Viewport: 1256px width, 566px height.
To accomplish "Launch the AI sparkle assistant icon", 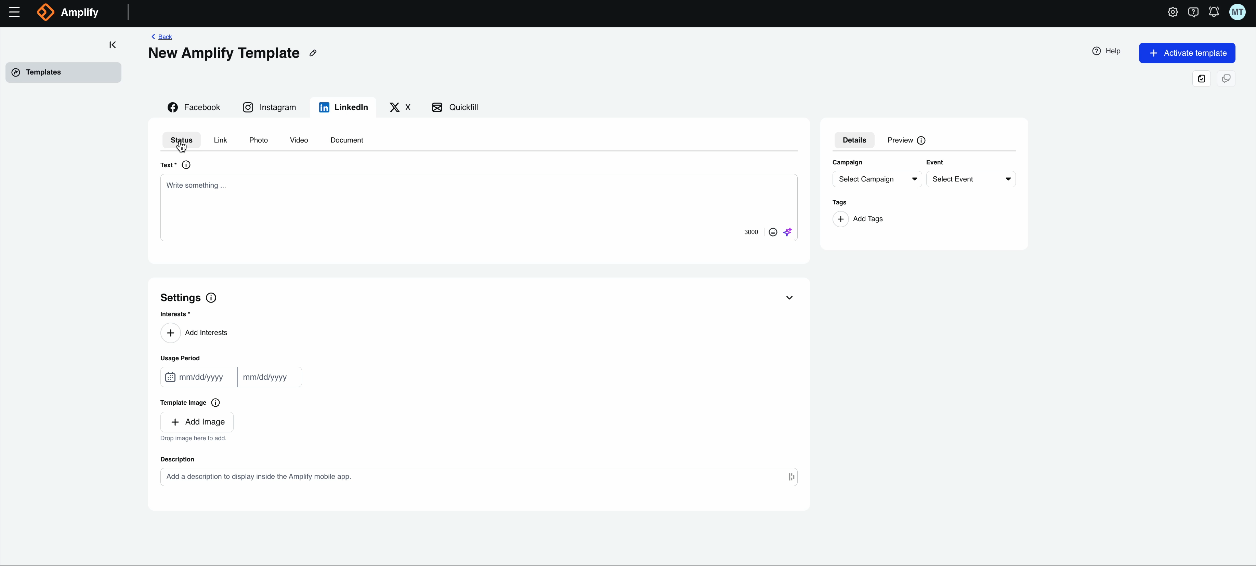I will (787, 232).
